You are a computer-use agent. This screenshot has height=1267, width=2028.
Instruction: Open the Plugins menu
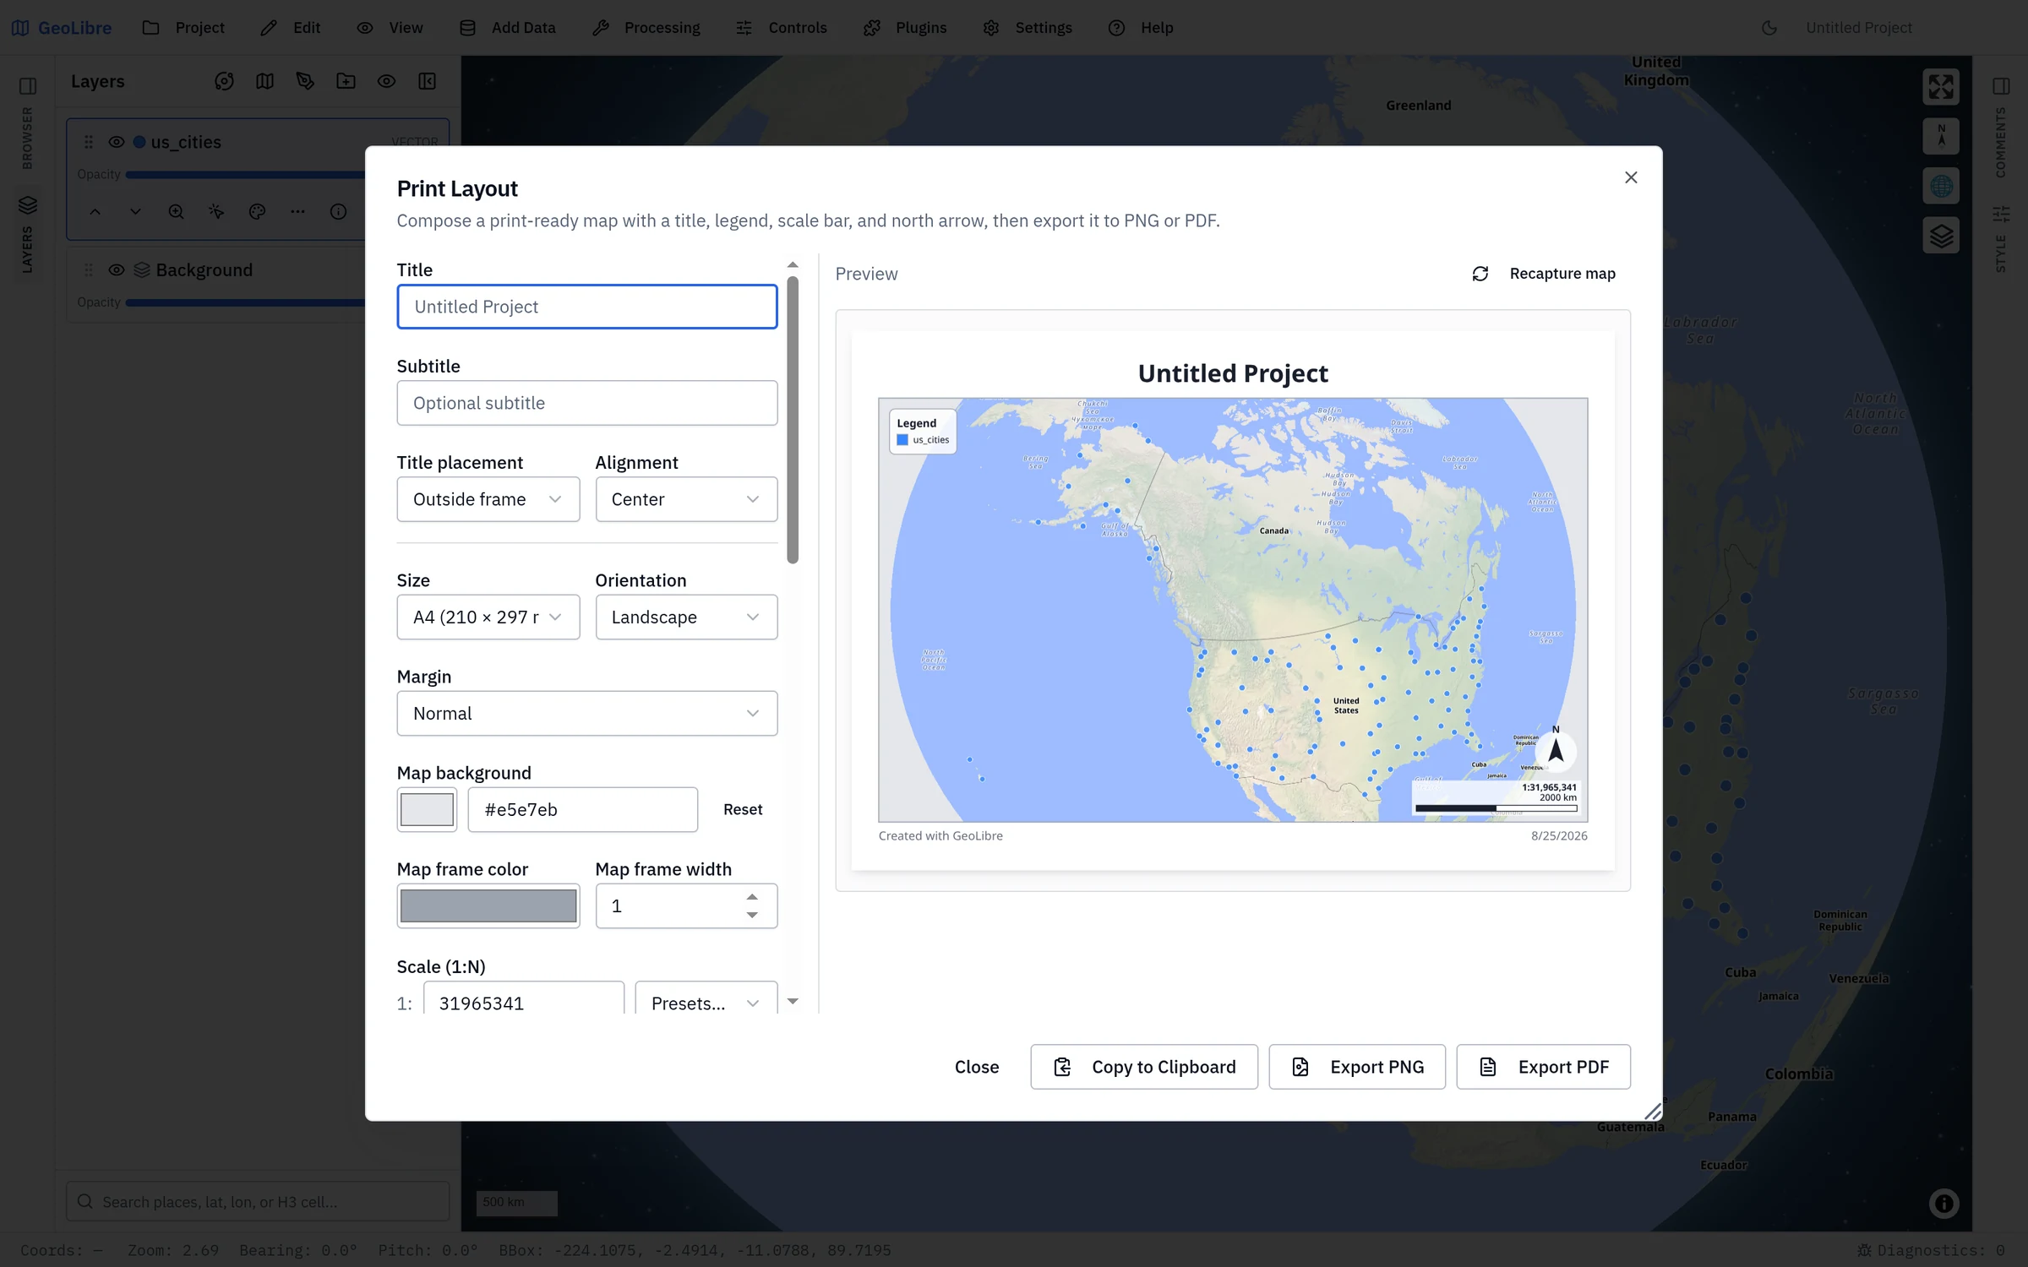coord(905,28)
